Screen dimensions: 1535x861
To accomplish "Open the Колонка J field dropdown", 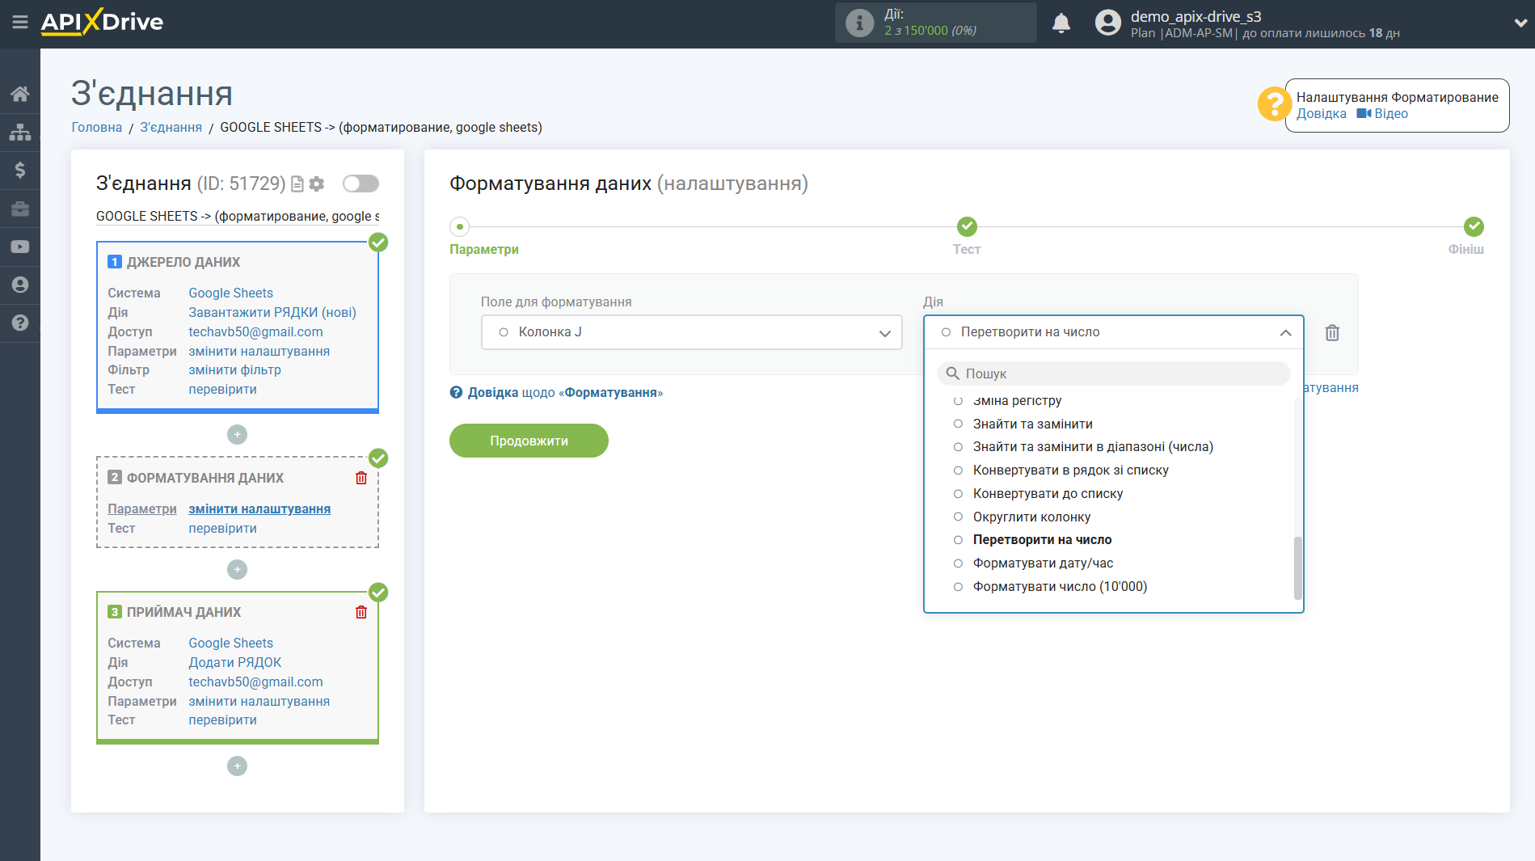I will tap(691, 332).
